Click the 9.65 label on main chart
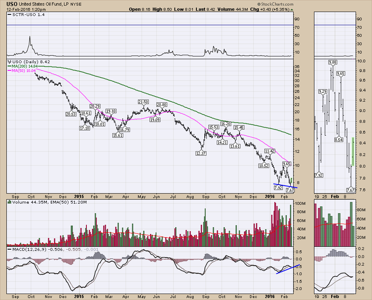 (x=286, y=164)
